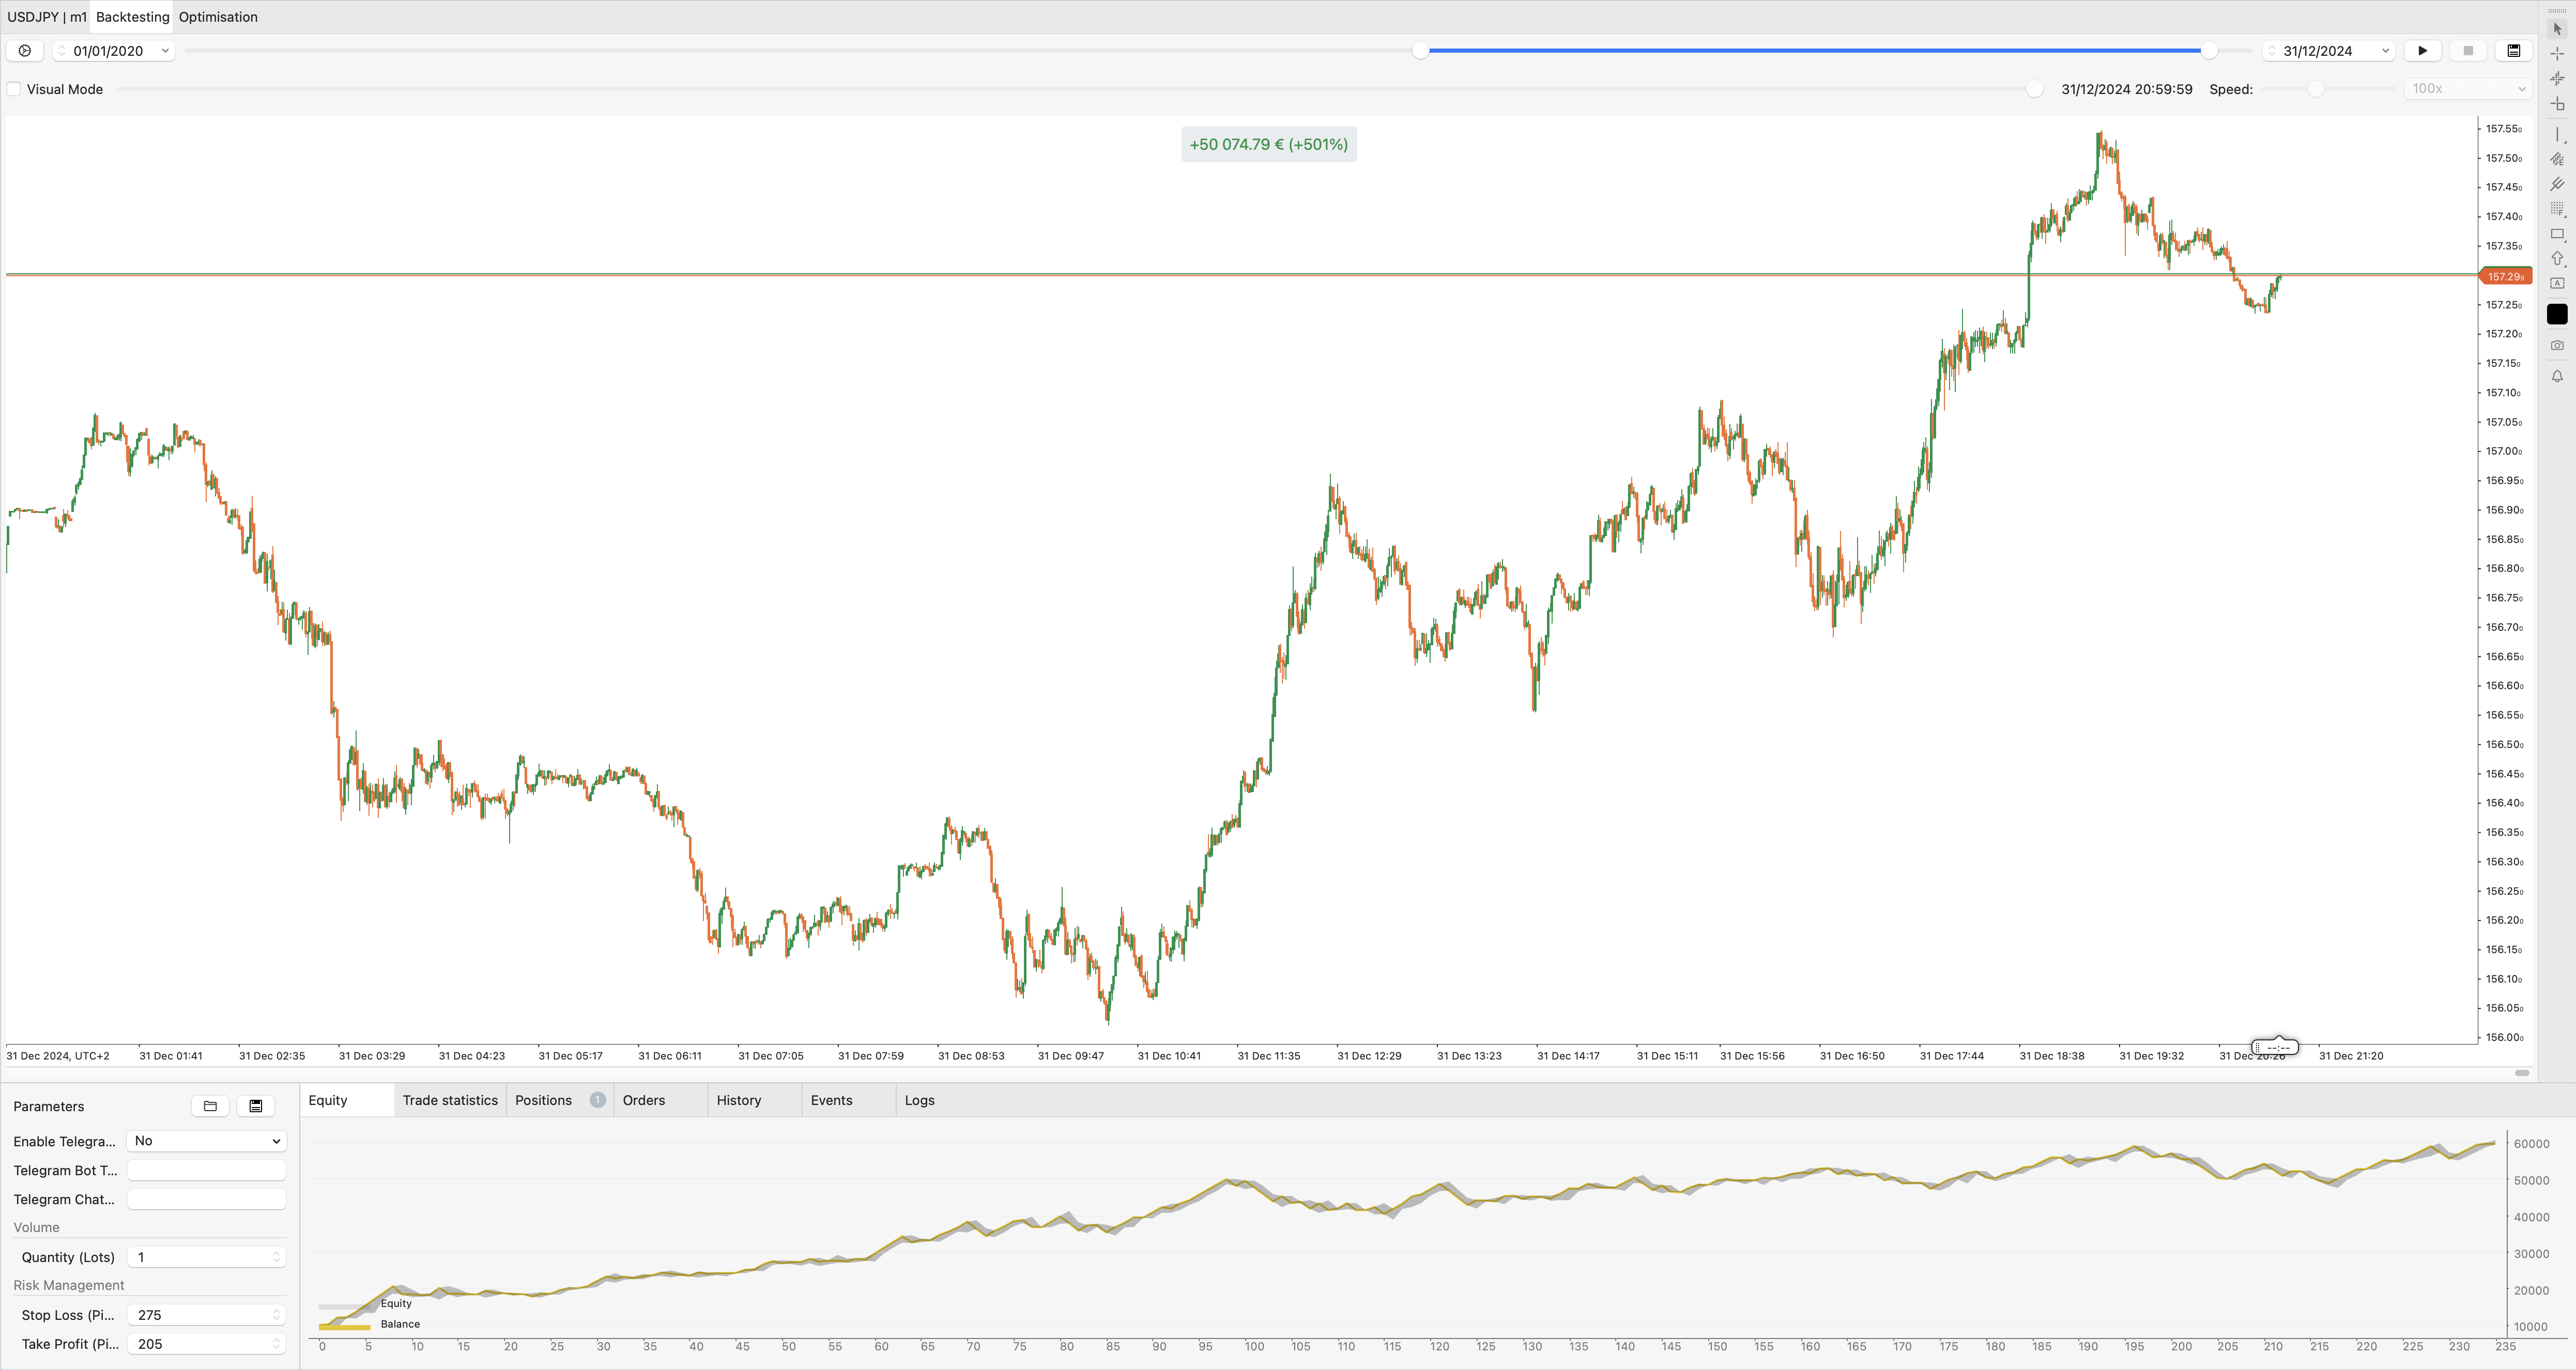Select the rectangle shape tool

point(2557,234)
